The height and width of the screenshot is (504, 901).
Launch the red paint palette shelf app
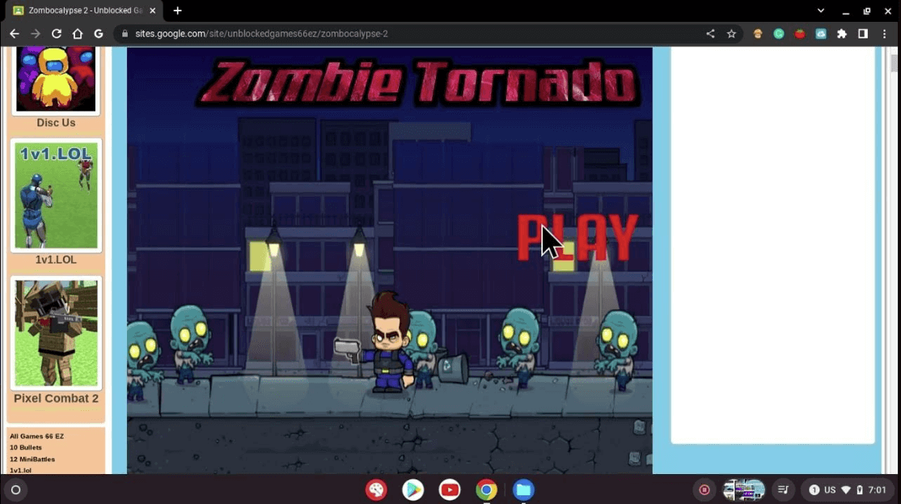pos(376,489)
